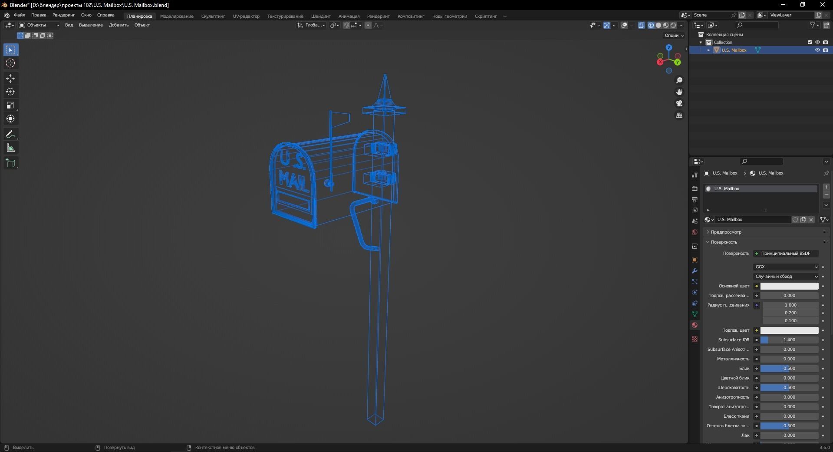Toggle X-ray mode in viewport header
Viewport: 833px width, 452px height.
642,25
